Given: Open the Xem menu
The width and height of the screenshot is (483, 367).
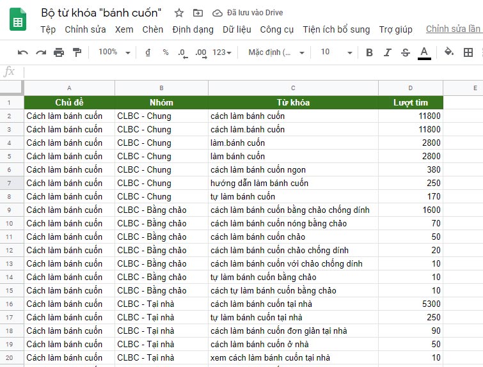Looking at the screenshot, I should (x=124, y=29).
